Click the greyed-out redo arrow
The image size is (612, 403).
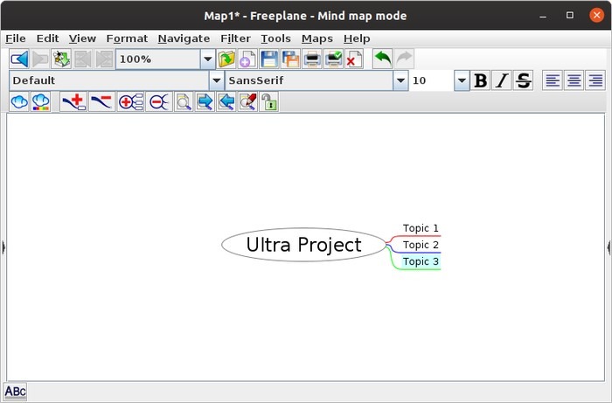[404, 59]
